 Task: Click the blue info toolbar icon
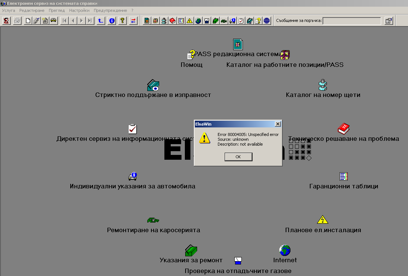[112, 21]
